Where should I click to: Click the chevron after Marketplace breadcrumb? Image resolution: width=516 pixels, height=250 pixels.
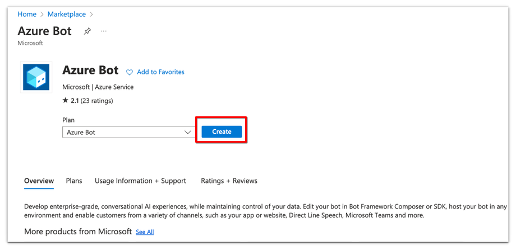pyautogui.click(x=91, y=15)
